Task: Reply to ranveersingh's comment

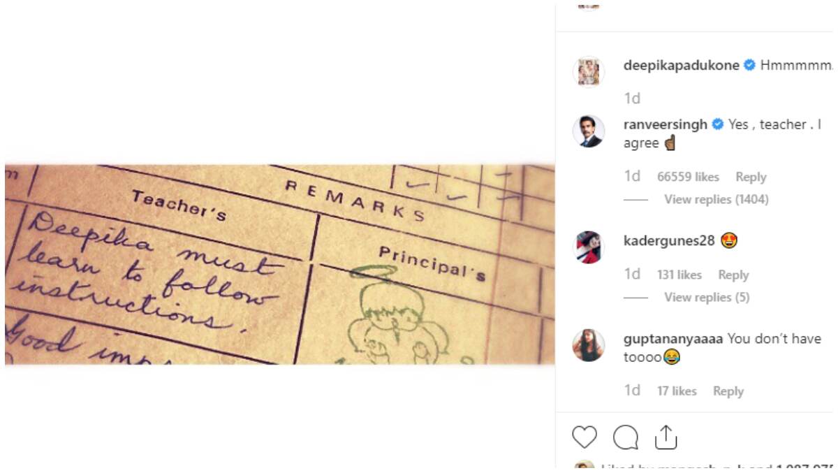Action: (x=751, y=177)
